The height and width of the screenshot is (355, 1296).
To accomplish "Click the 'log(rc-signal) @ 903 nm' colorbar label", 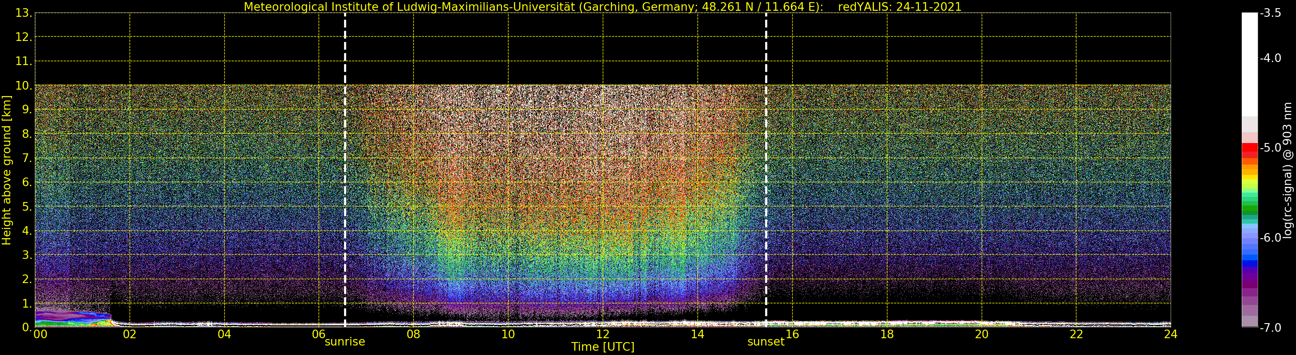I will click(x=1287, y=170).
